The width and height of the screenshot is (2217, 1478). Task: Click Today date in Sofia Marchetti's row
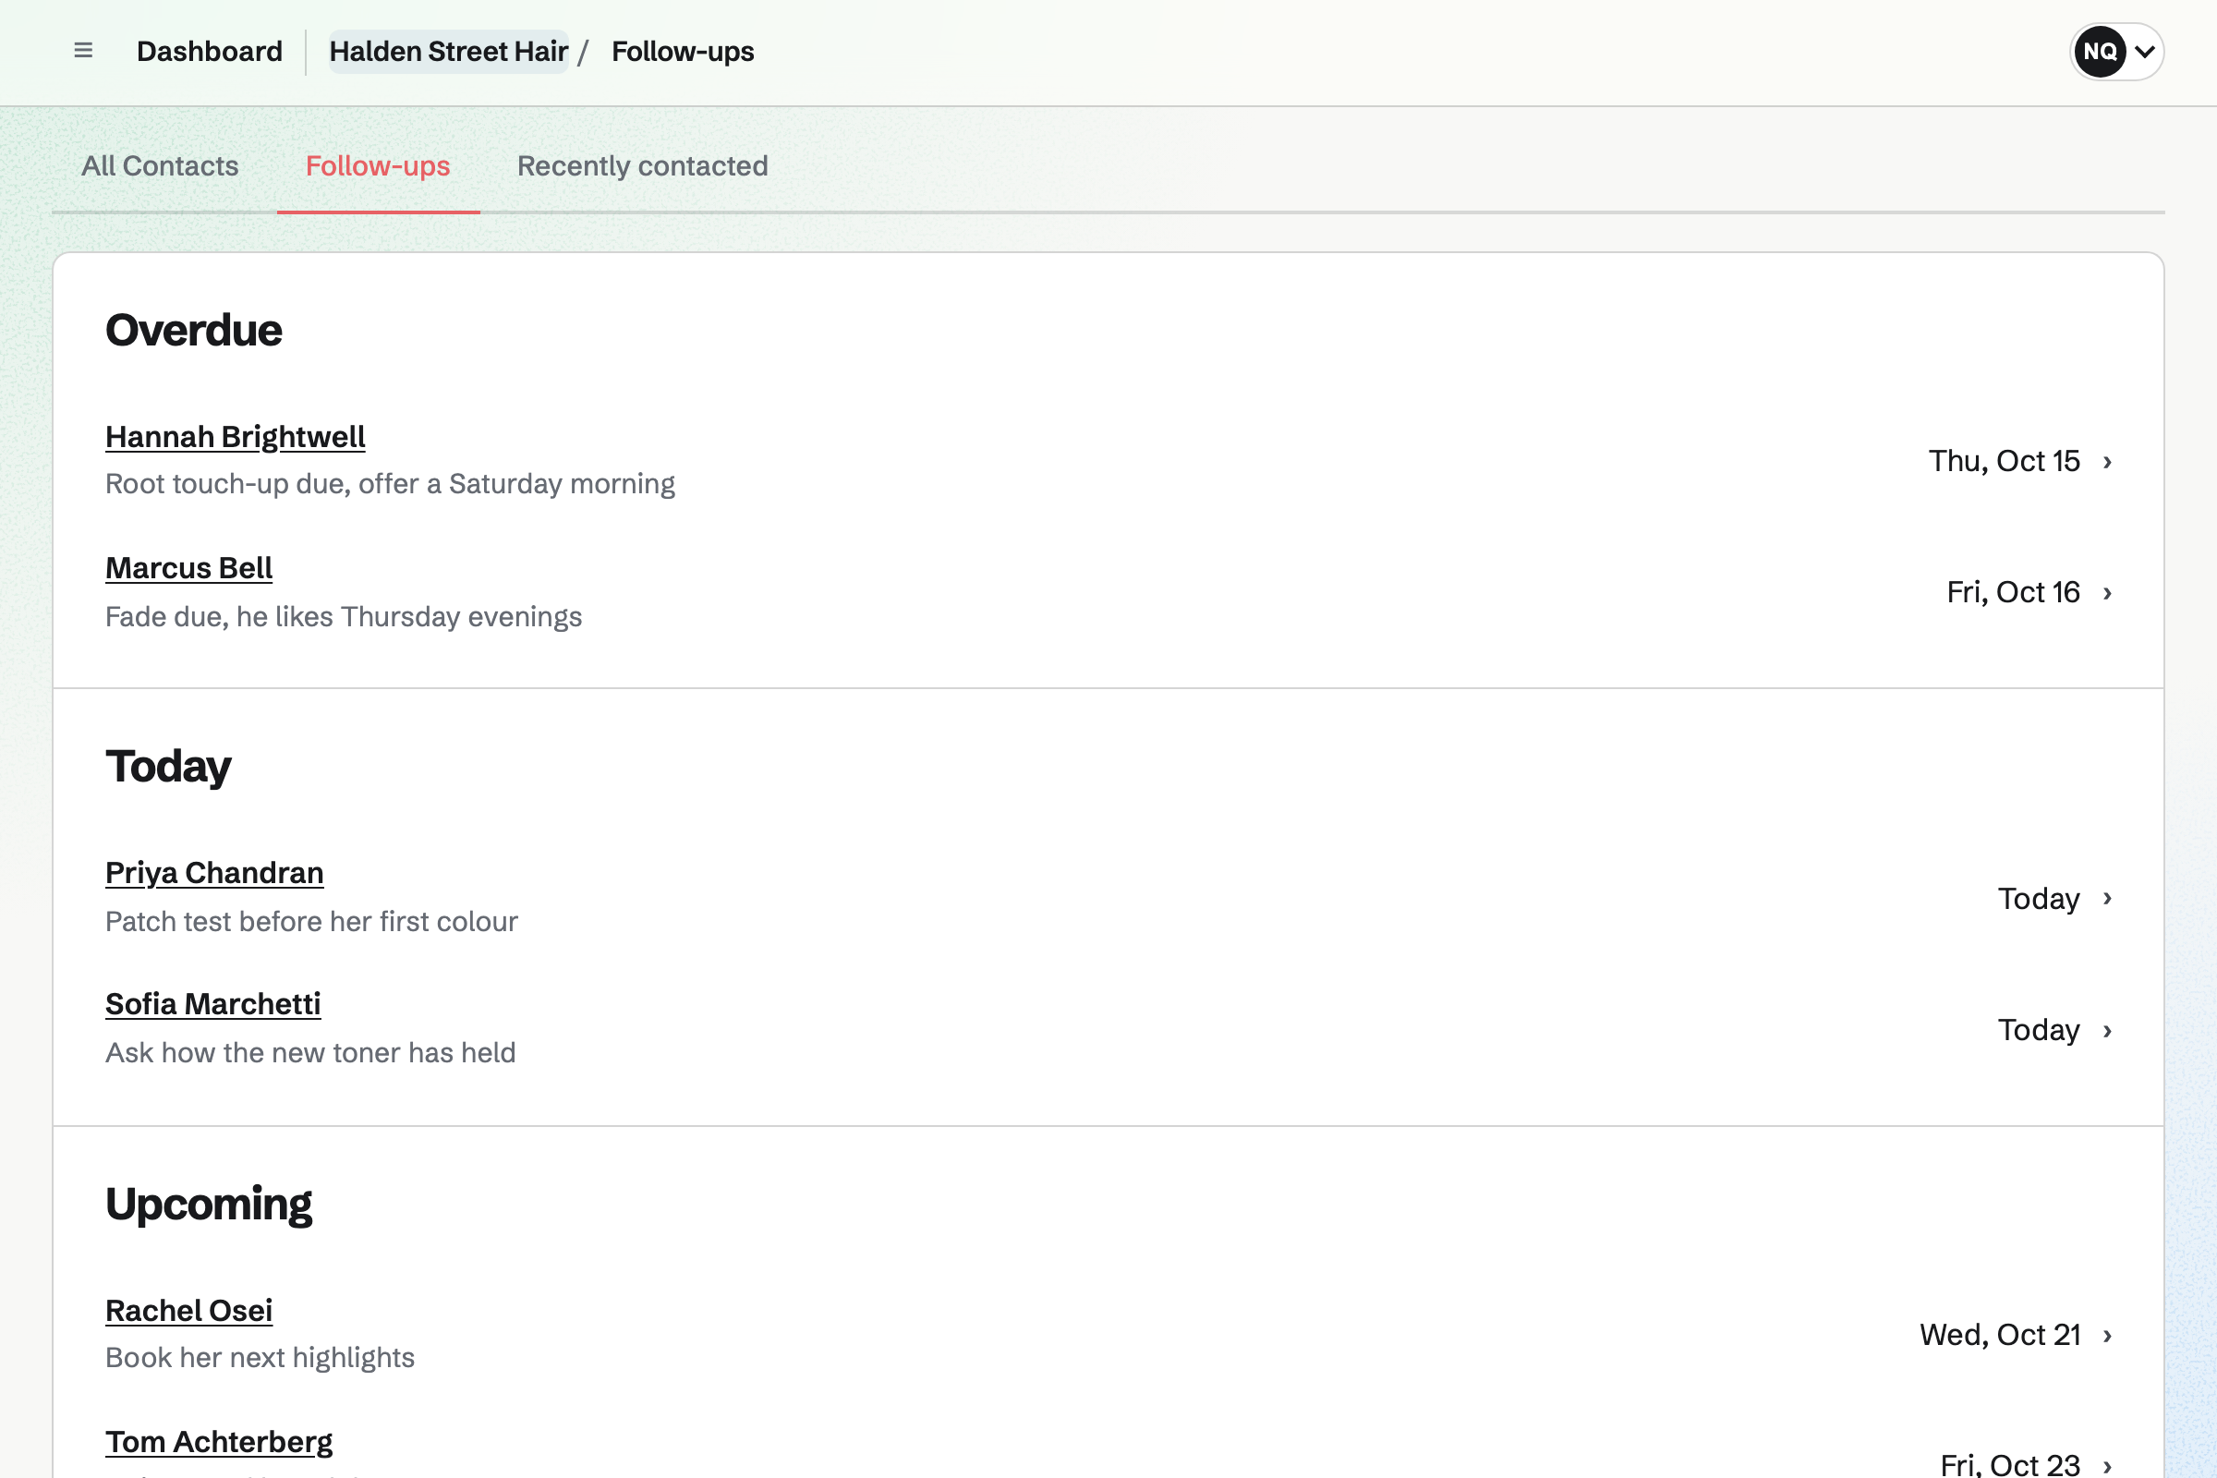coord(2039,1030)
